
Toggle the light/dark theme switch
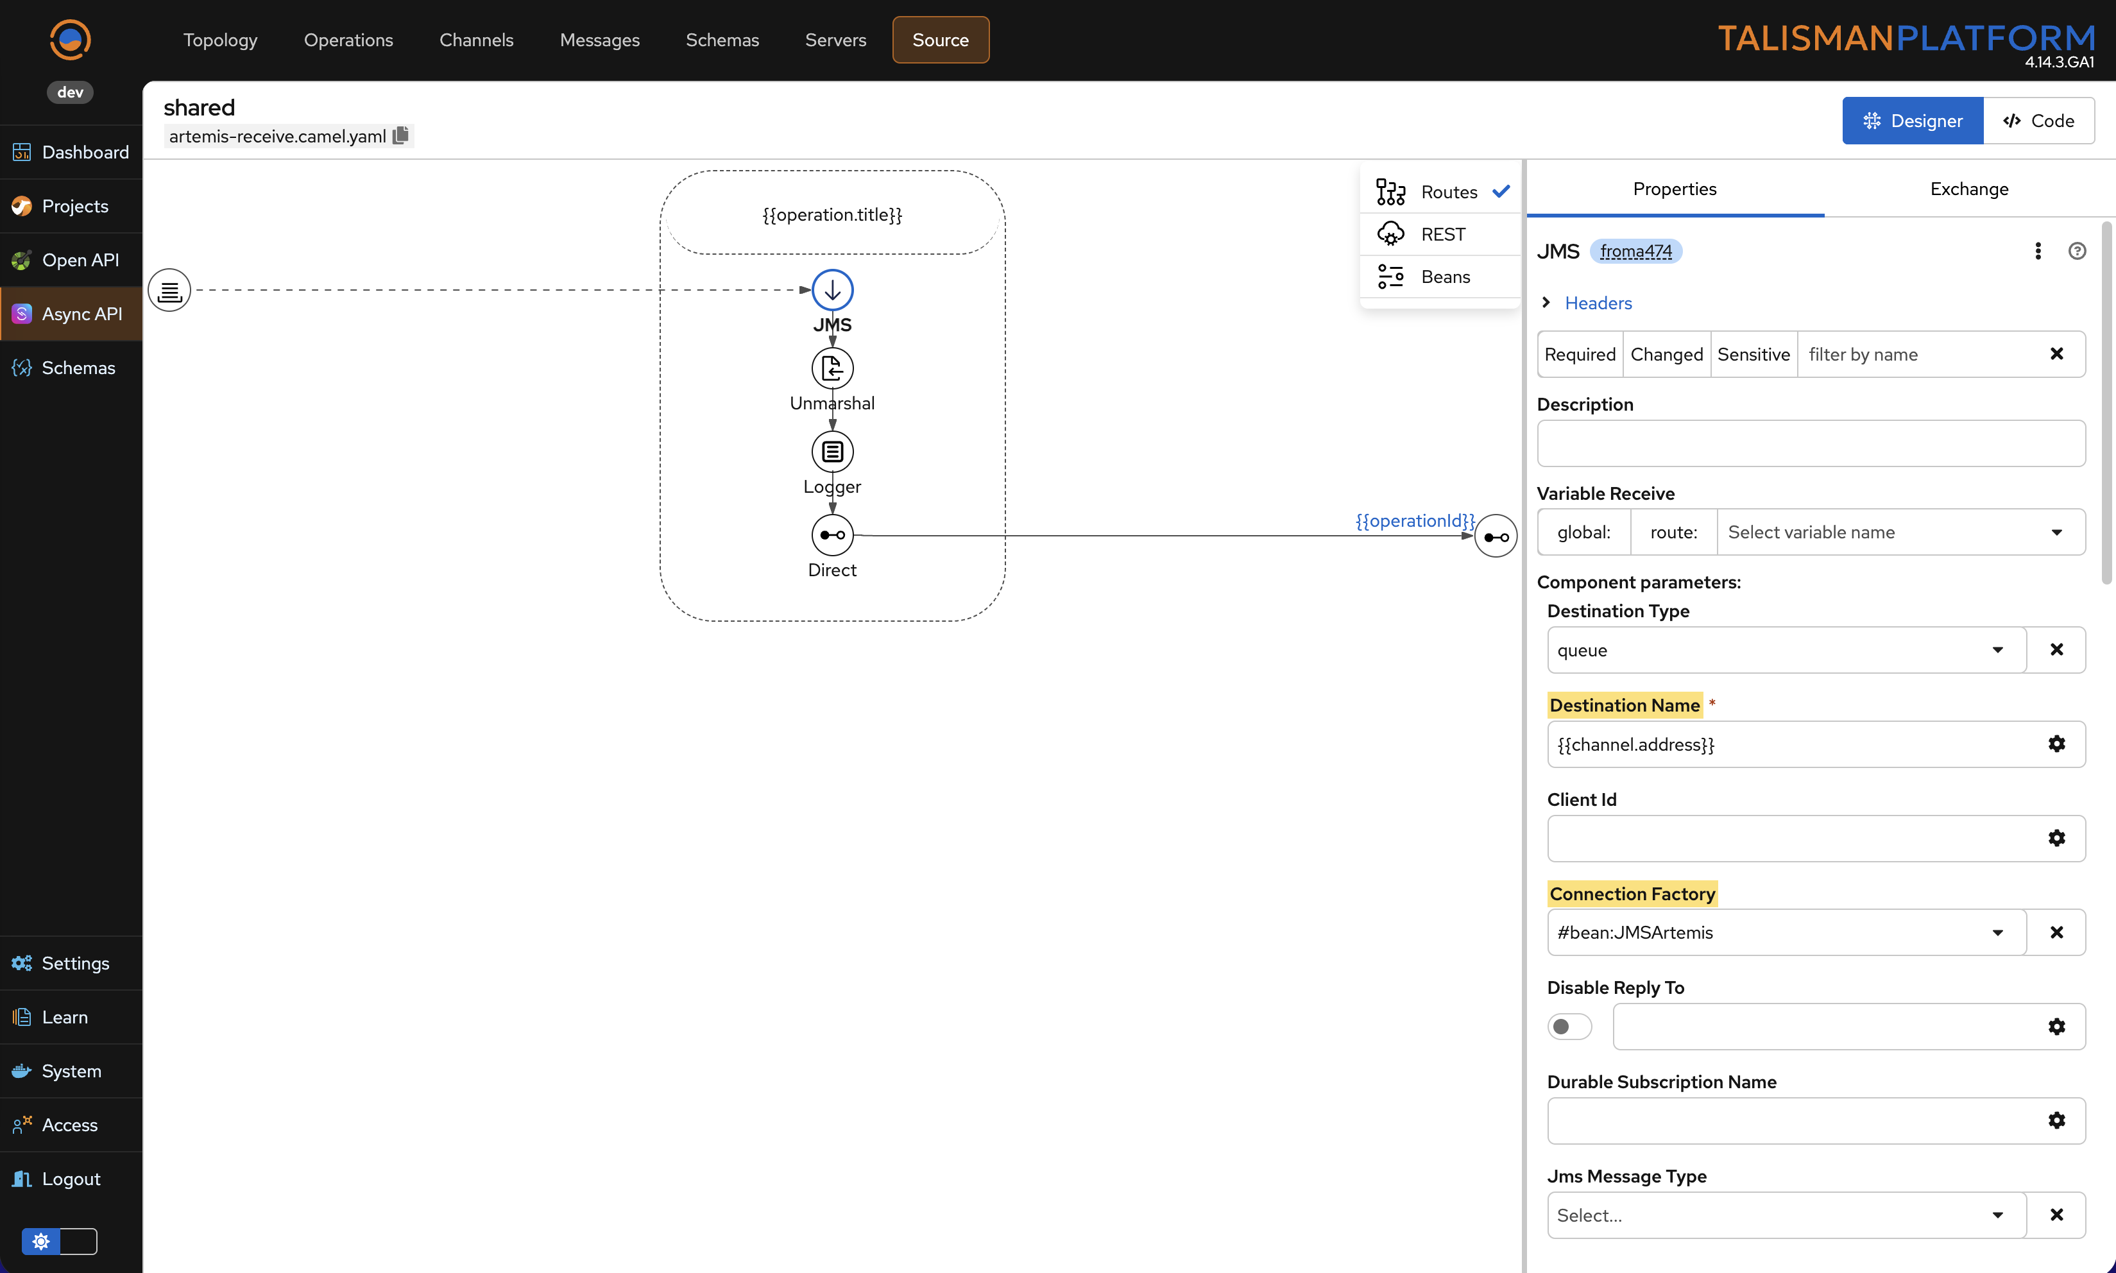pos(59,1242)
